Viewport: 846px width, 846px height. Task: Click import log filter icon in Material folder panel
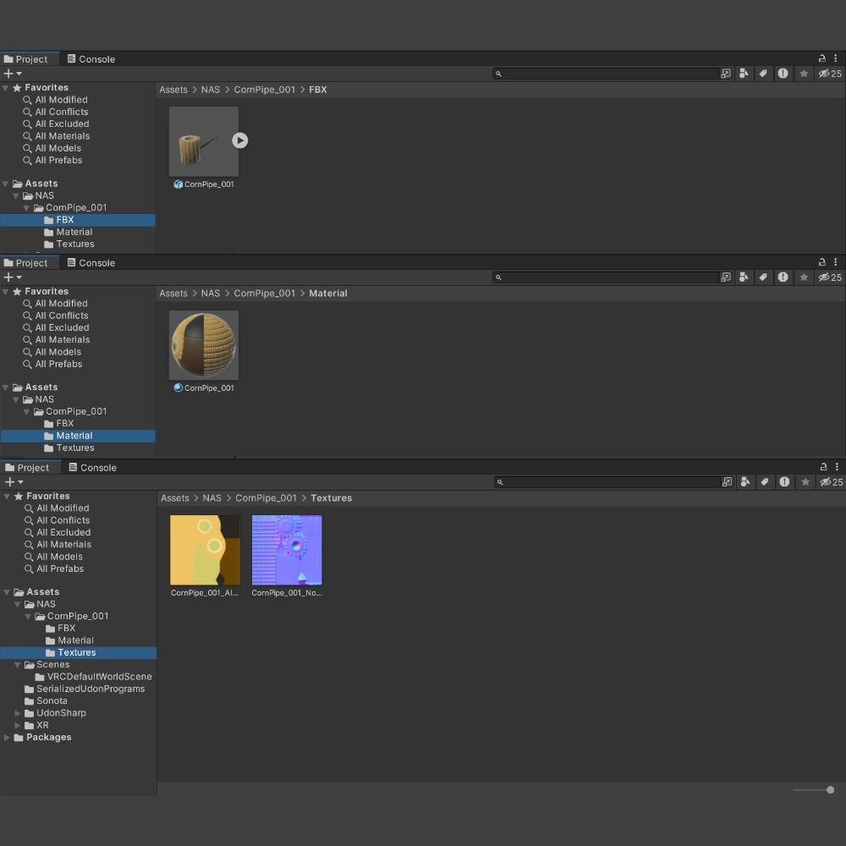[x=783, y=277]
